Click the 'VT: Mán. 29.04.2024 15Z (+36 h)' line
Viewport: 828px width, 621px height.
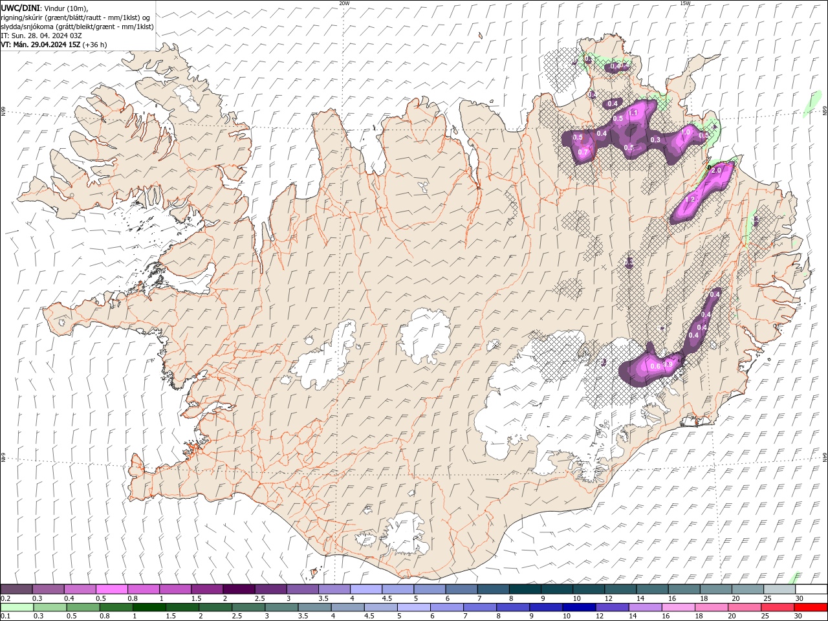pyautogui.click(x=54, y=45)
